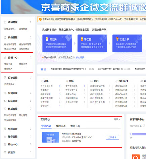
Task: Open 在售商品管理 sidebar link
Action: [10, 44]
